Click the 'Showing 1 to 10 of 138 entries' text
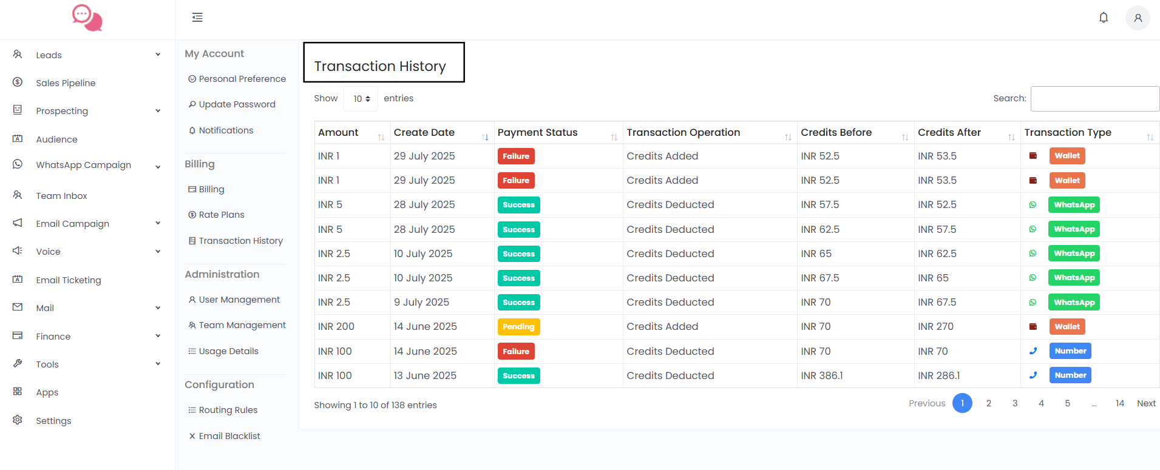The height and width of the screenshot is (470, 1160). [x=375, y=405]
